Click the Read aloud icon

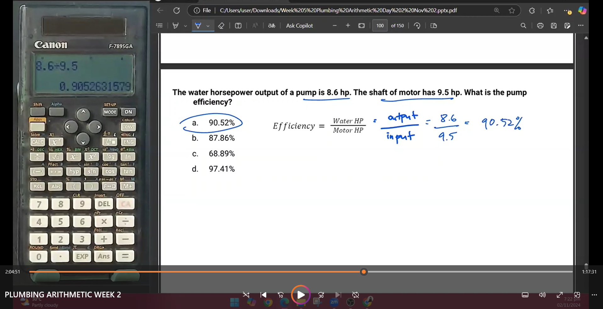[255, 25]
